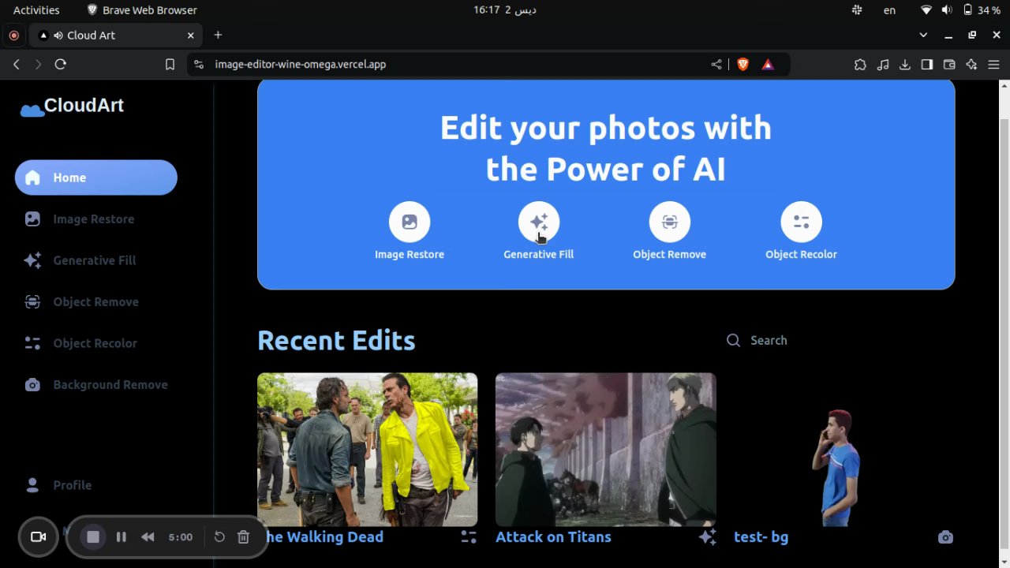Open the test- bg image thumbnail
Viewport: 1010px width, 568px height.
[x=844, y=450]
